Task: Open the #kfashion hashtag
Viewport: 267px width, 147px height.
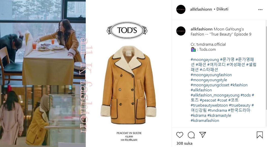Action: pyautogui.click(x=239, y=85)
